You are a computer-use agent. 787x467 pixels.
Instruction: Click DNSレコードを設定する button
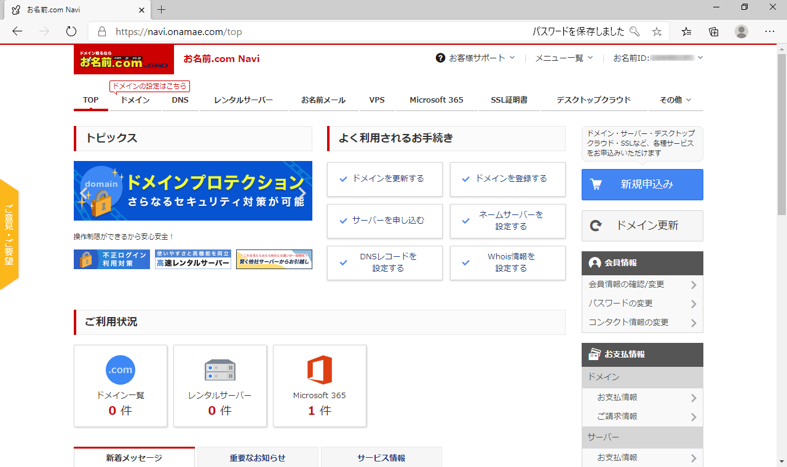tap(385, 263)
